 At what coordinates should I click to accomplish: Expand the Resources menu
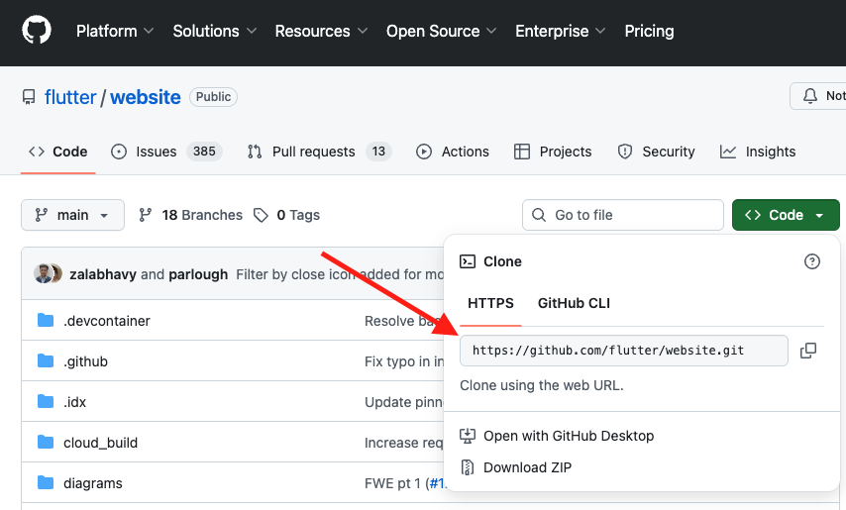click(321, 32)
